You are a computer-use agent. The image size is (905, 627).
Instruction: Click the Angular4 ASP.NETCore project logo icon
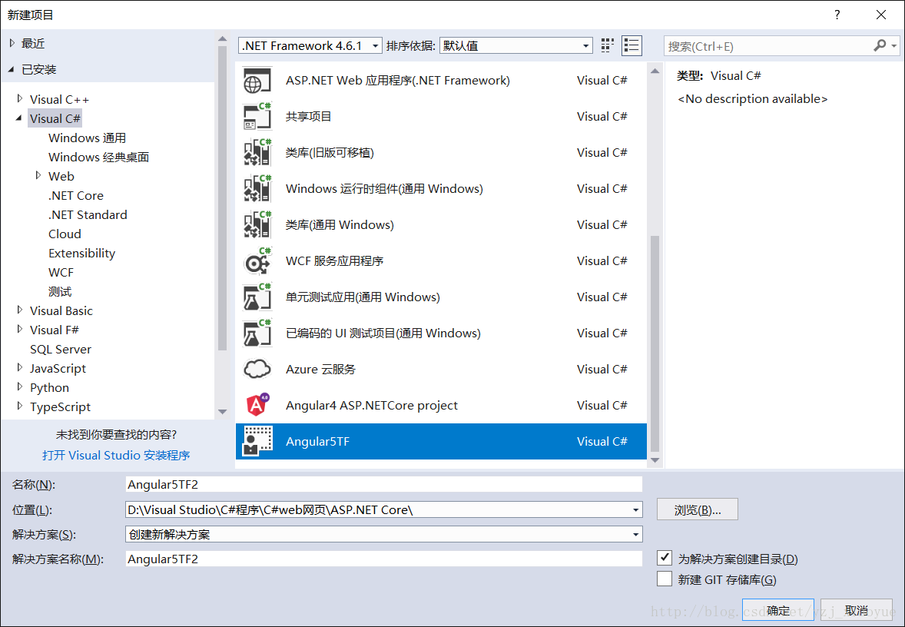[x=257, y=405]
